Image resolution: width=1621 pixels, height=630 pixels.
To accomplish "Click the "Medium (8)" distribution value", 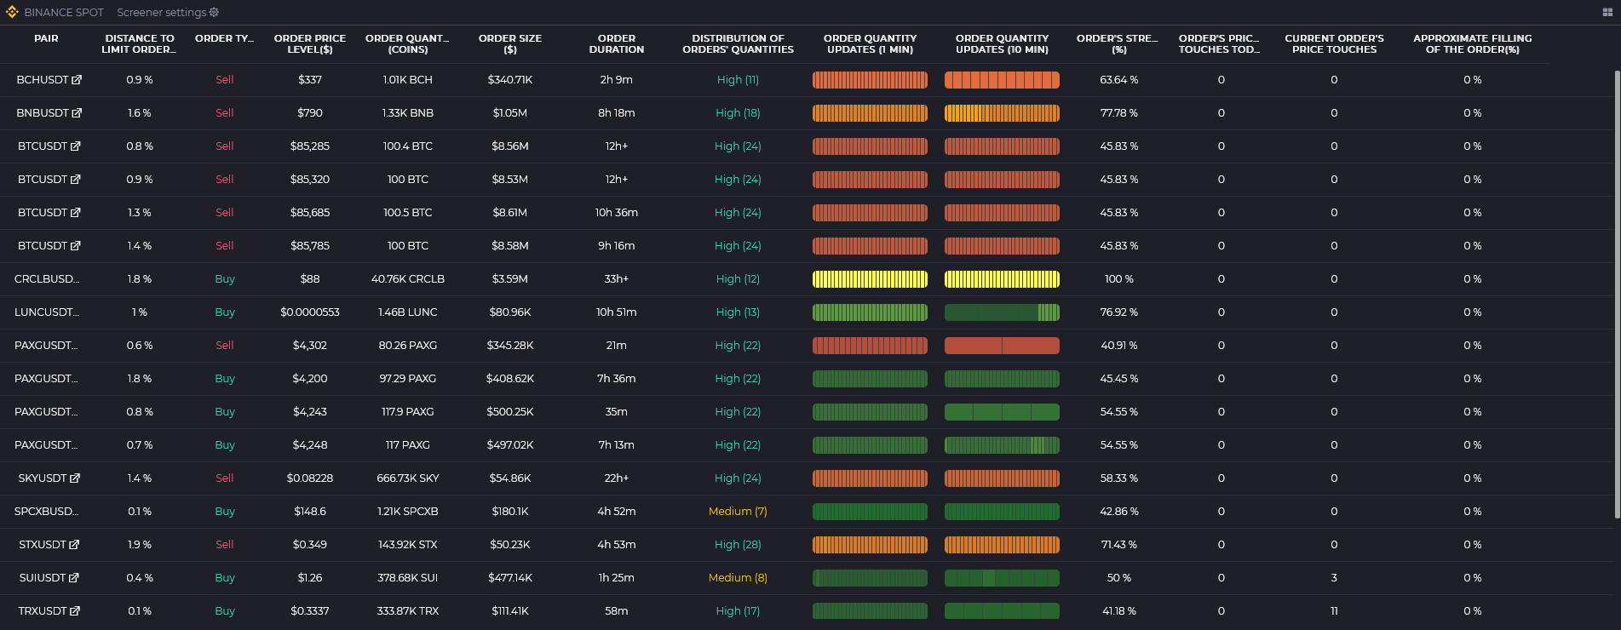I will [738, 577].
